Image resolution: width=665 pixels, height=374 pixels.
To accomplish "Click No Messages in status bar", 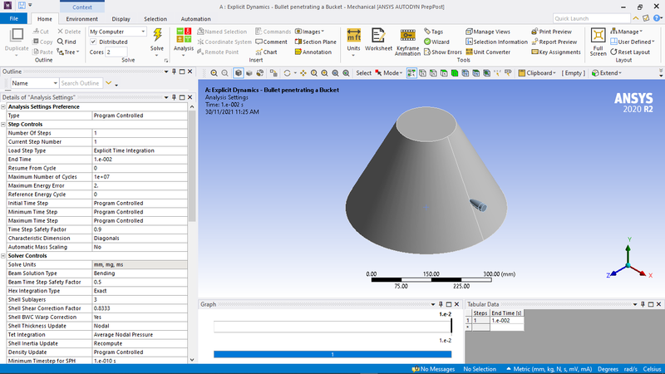I will 433,369.
